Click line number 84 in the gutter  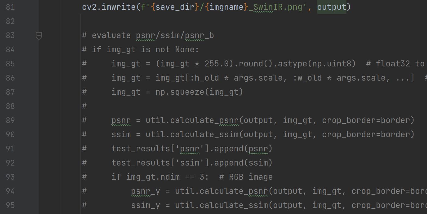(10, 50)
